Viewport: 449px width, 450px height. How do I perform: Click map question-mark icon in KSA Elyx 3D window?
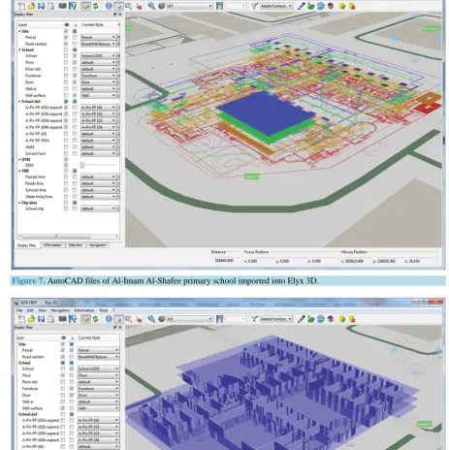pos(73,319)
